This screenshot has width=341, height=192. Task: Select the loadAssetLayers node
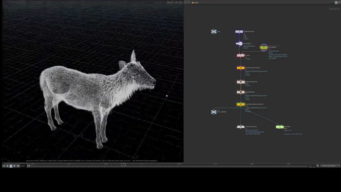pyautogui.click(x=239, y=32)
